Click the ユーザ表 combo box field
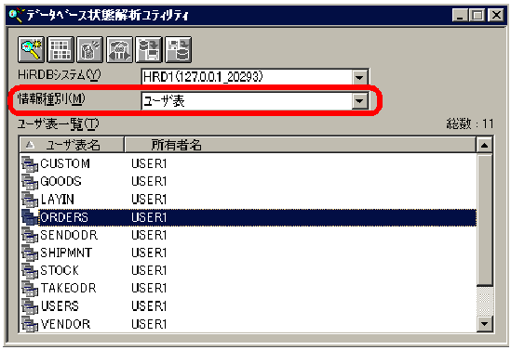The image size is (511, 350). pyautogui.click(x=255, y=101)
